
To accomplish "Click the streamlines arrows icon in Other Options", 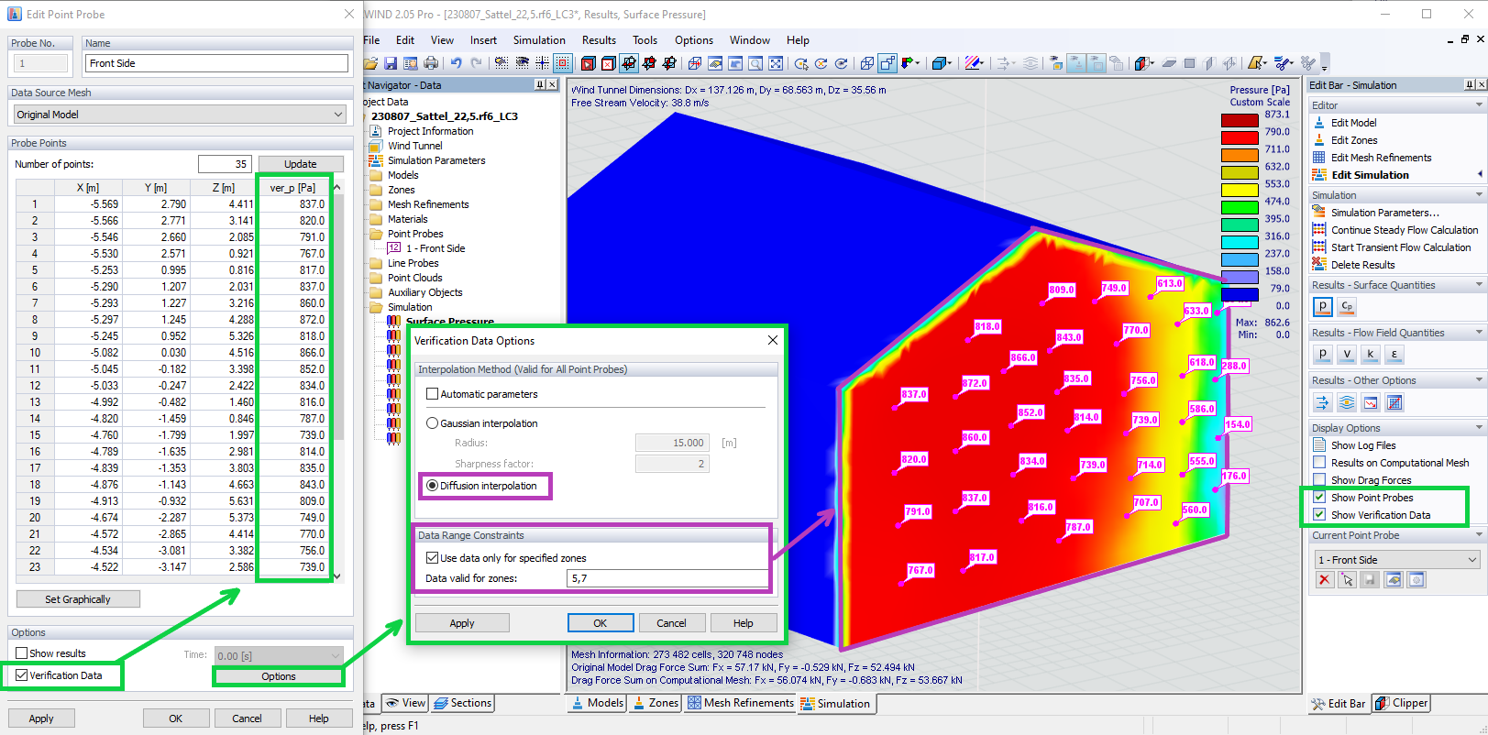I will pyautogui.click(x=1323, y=402).
